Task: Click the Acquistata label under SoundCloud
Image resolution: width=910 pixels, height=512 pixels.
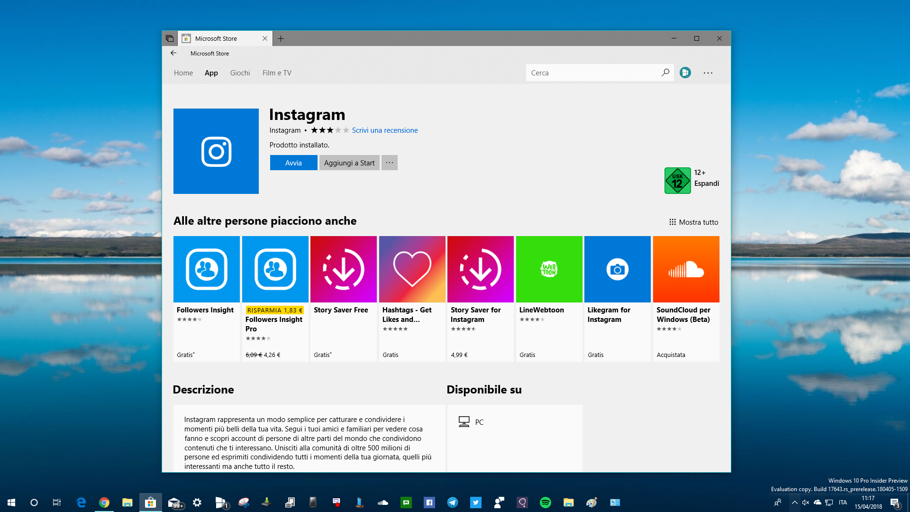Action: pos(671,355)
